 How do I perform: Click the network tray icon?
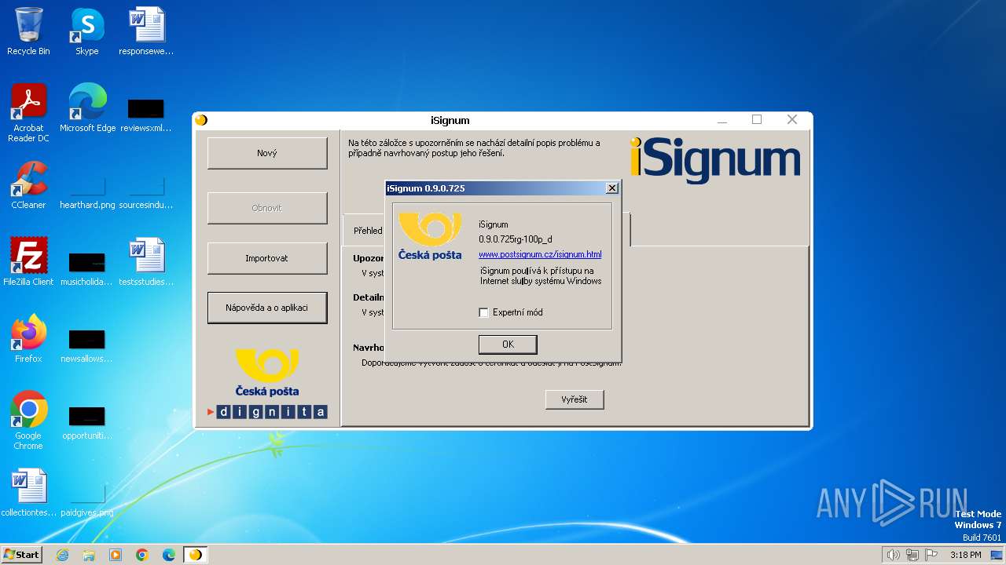[x=912, y=555]
